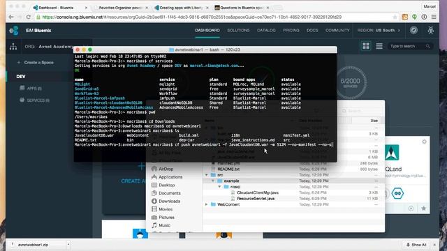
Task: Collapse the example folder in Finder
Action: click(x=213, y=181)
